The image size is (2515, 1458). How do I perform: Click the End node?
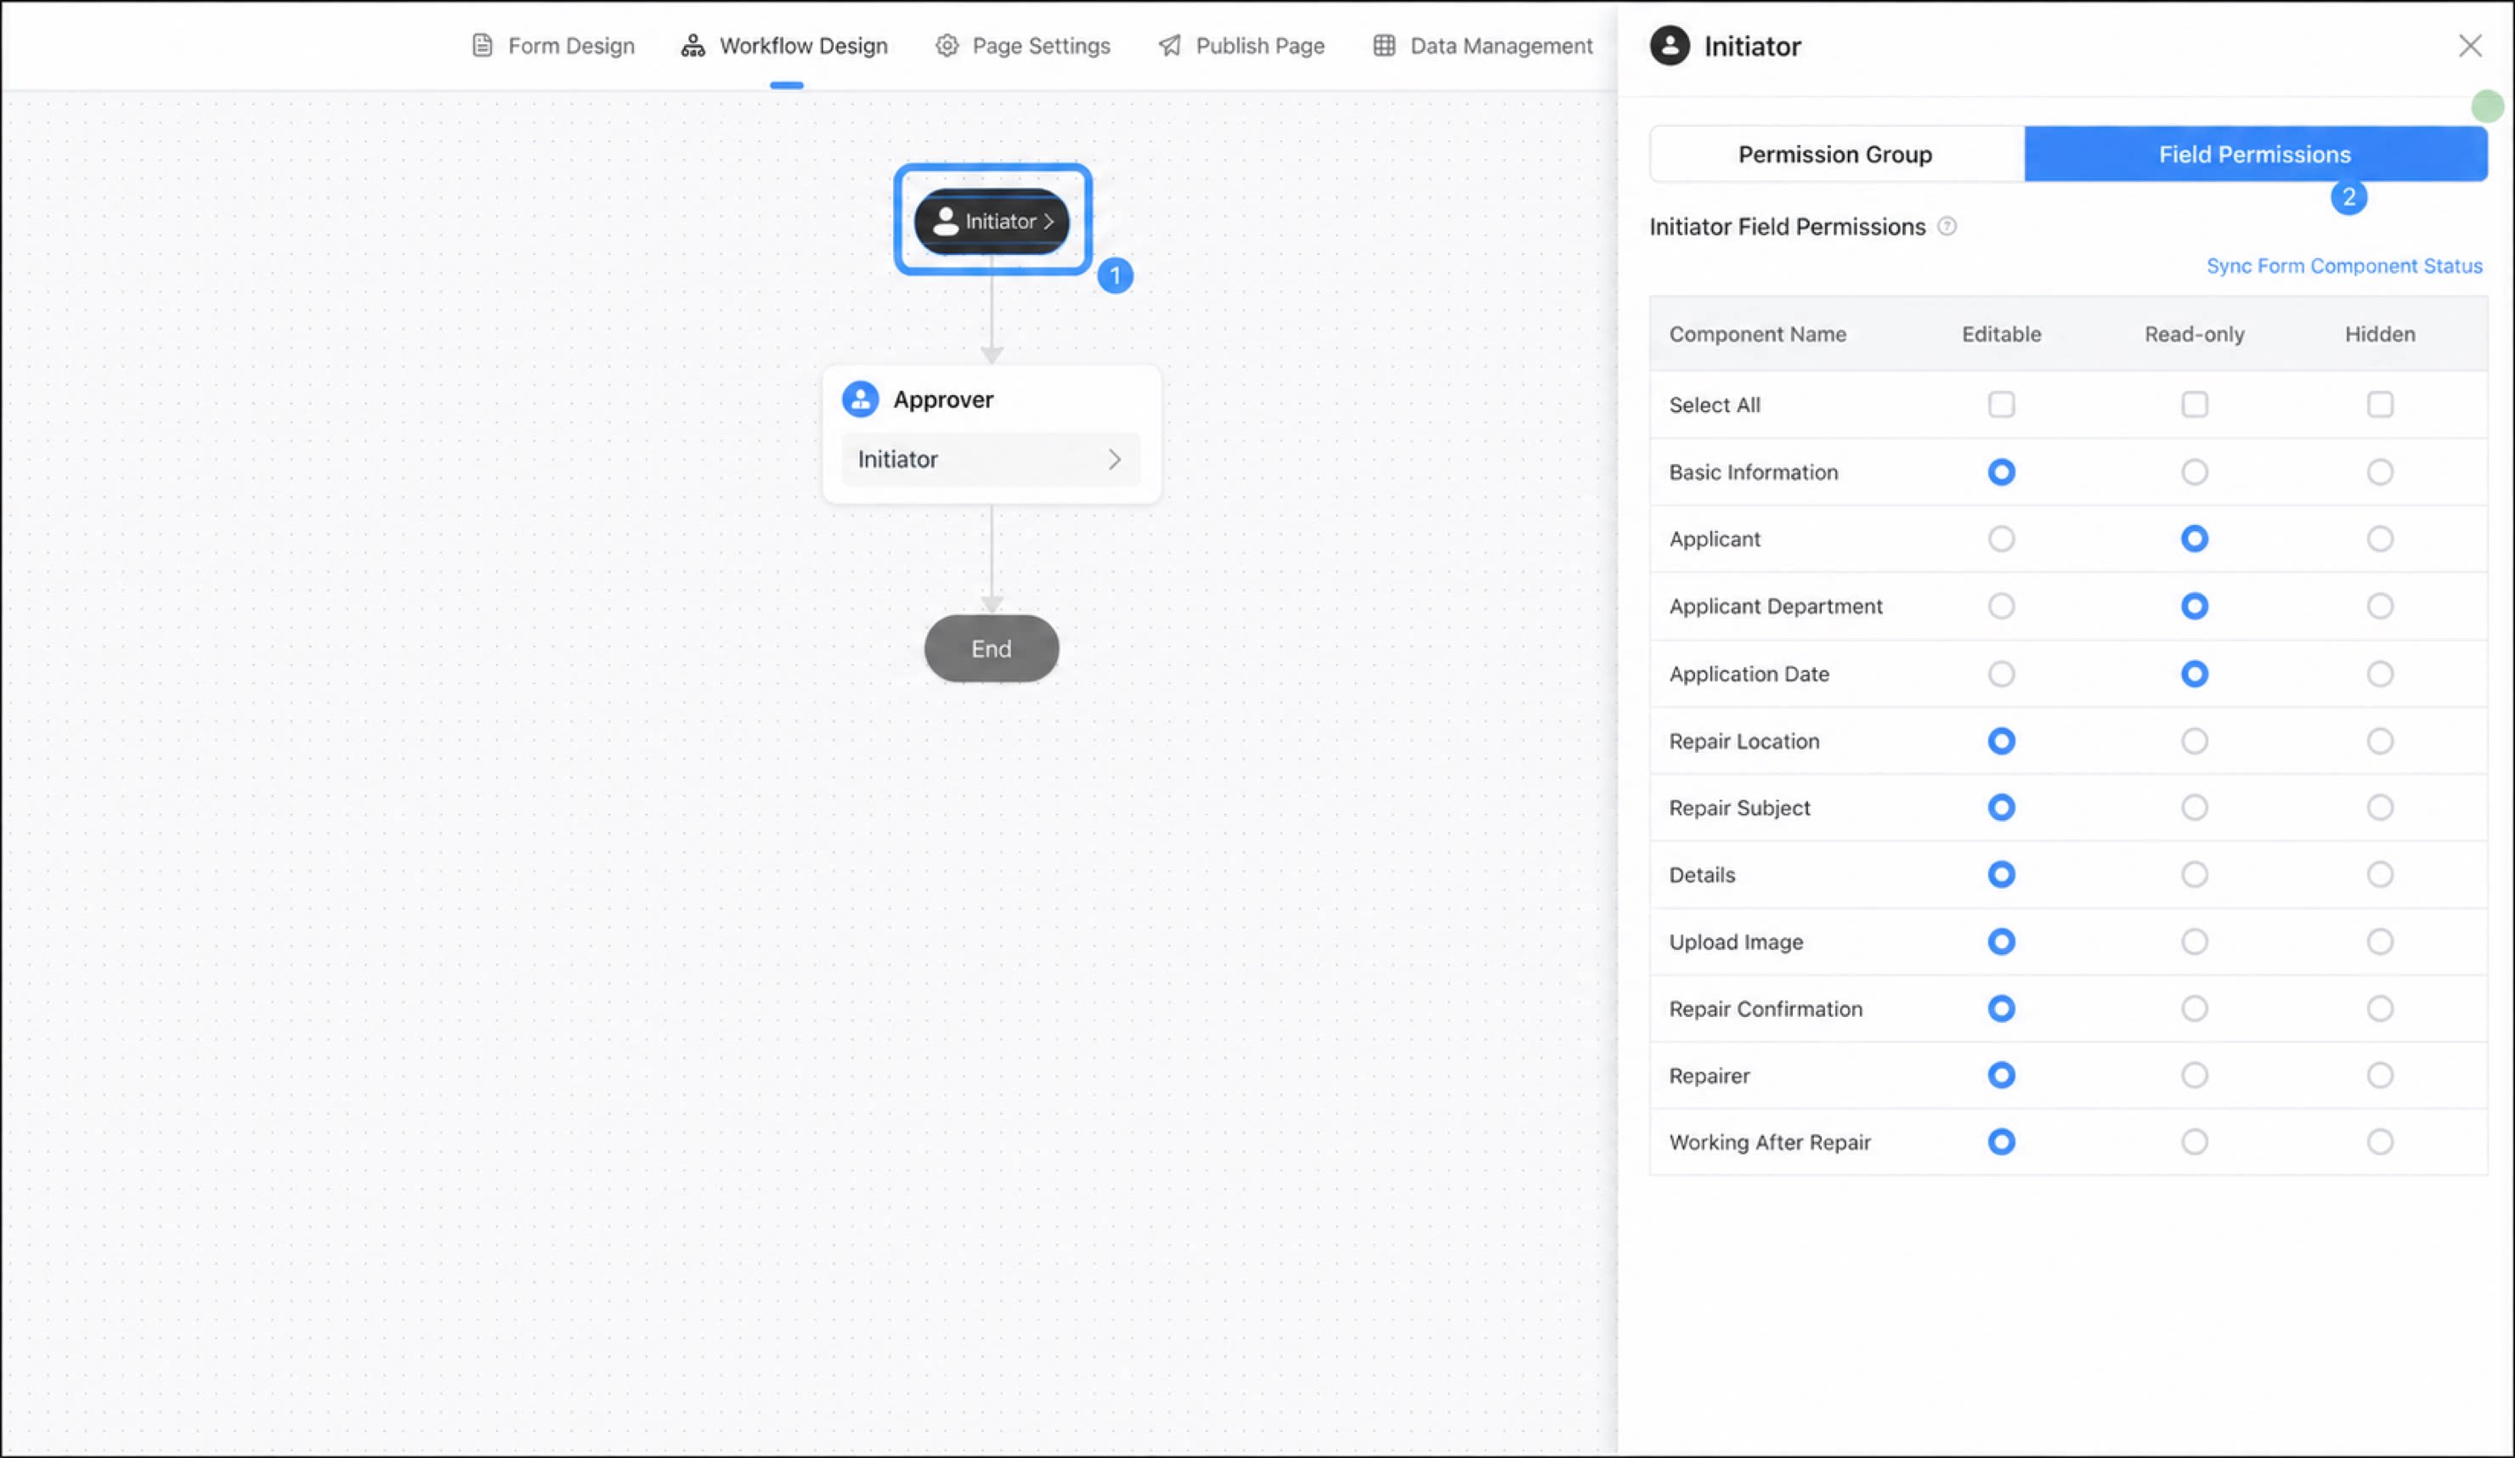991,648
